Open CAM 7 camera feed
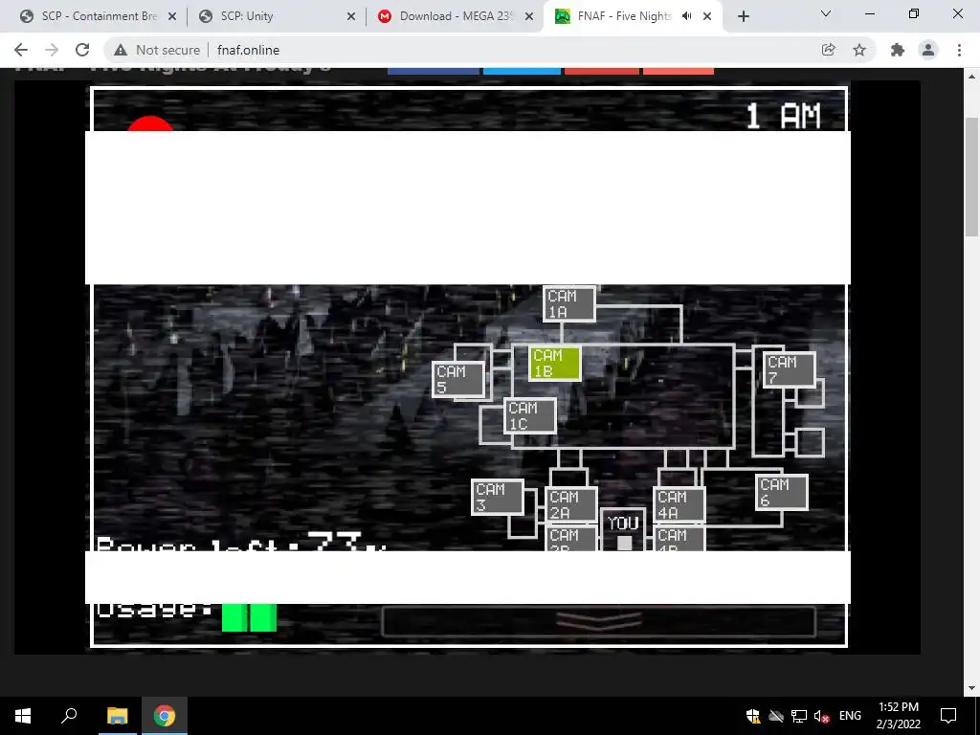The image size is (980, 735). [790, 369]
